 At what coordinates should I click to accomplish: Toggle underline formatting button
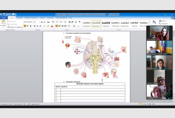[31, 26]
